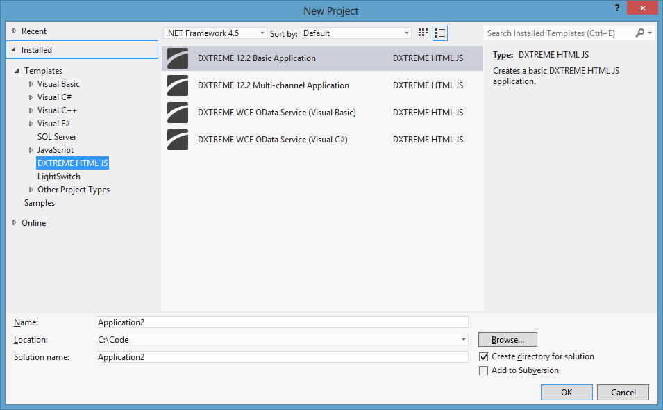Expand the Visual F# node arrow
The height and width of the screenshot is (410, 663).
click(x=31, y=124)
